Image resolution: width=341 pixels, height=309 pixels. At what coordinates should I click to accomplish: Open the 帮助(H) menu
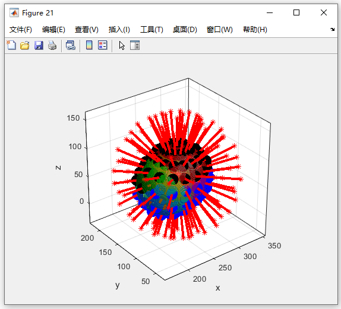(x=255, y=29)
